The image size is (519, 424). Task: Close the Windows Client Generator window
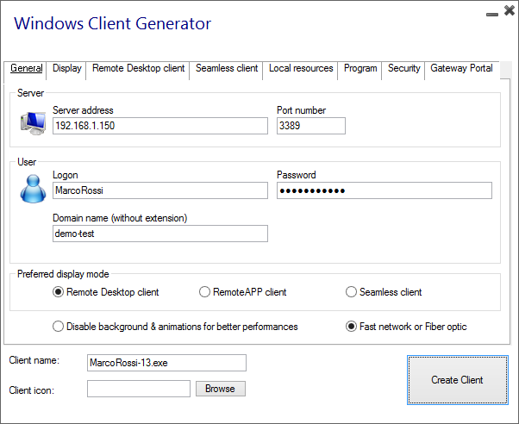(x=506, y=12)
